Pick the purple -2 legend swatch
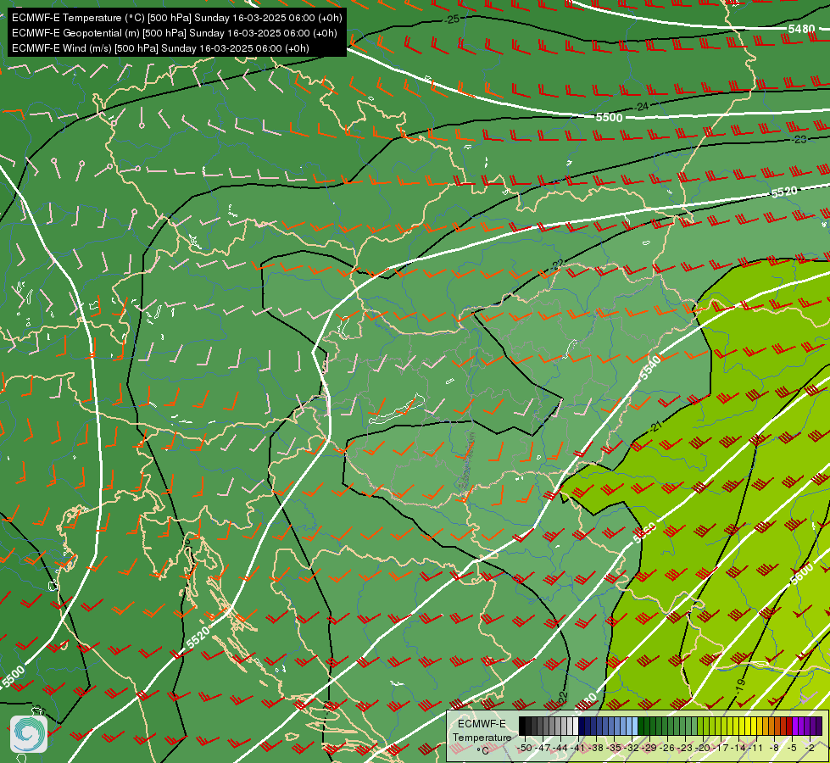830x763 pixels. (813, 726)
